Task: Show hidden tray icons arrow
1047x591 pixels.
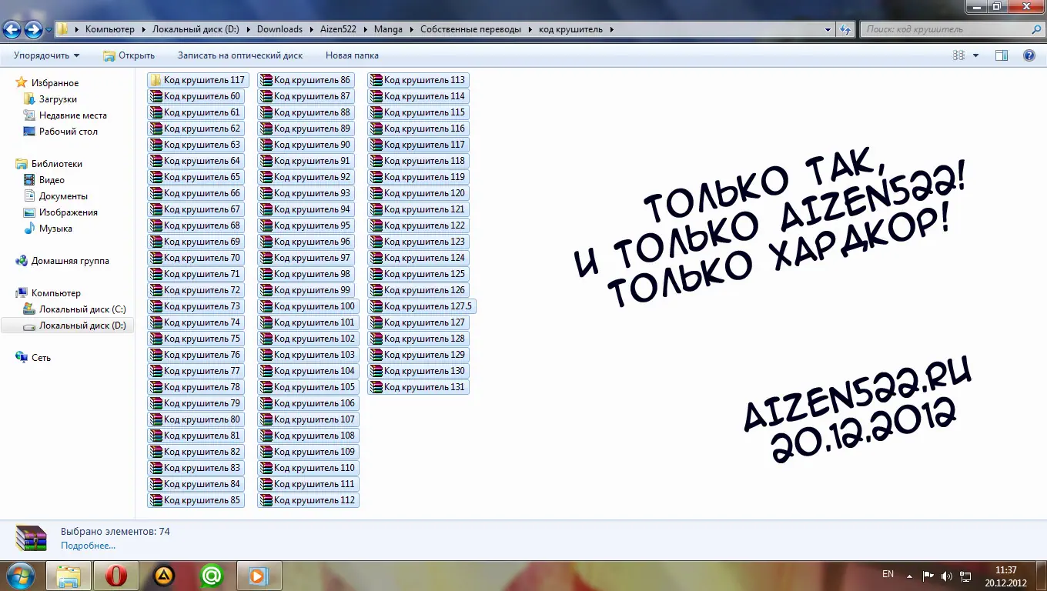Action: [x=909, y=576]
